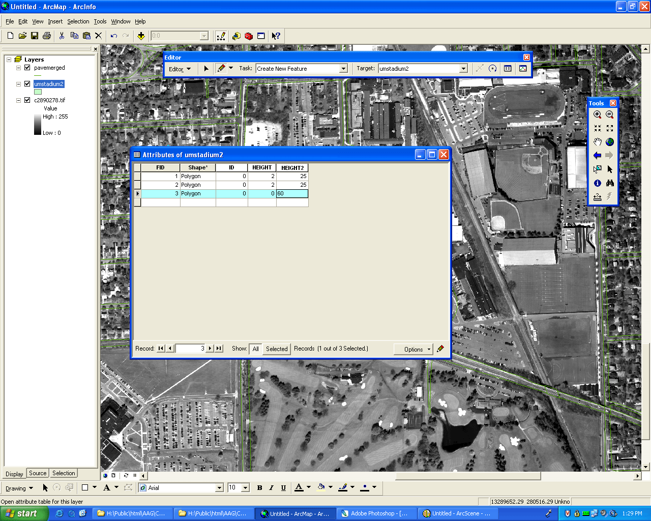
Task: Select the Zoom In tool
Action: pos(597,115)
